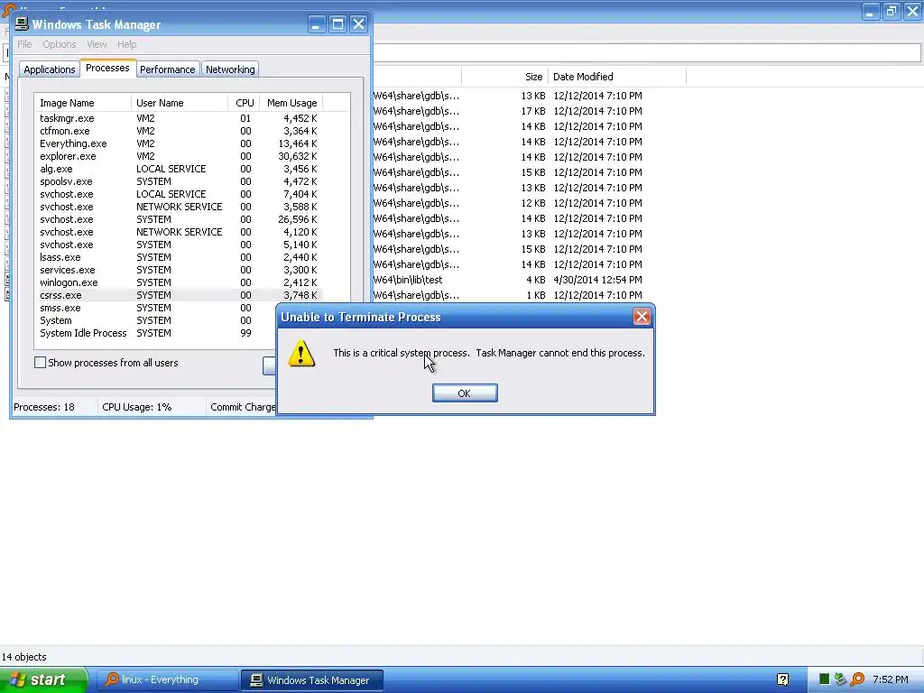
Task: Select the winlogon.exe process row
Action: tap(179, 282)
